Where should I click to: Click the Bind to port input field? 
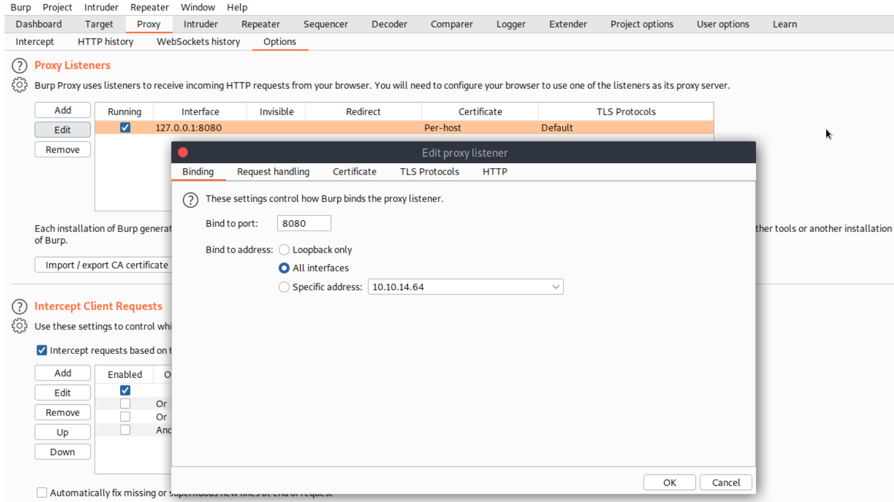pos(304,223)
